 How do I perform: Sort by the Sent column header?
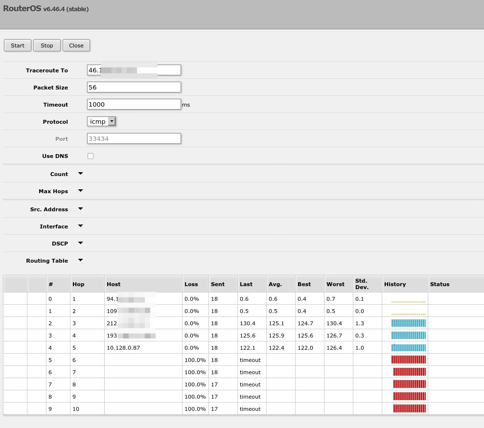pos(223,284)
